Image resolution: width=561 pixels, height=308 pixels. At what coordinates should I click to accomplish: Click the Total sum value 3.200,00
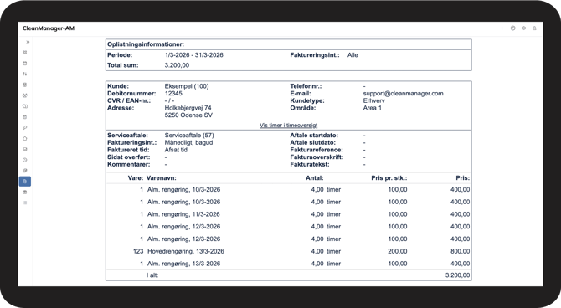click(x=178, y=65)
